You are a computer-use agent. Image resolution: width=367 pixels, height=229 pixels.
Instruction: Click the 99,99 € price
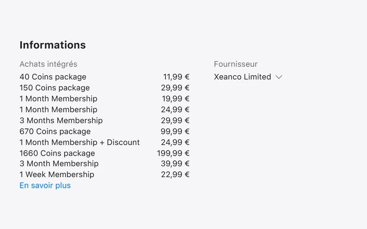pos(175,131)
